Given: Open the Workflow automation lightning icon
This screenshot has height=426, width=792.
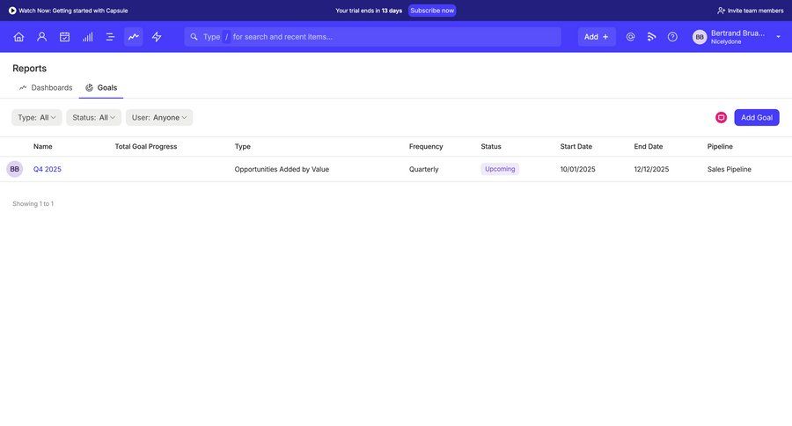Looking at the screenshot, I should pyautogui.click(x=157, y=37).
